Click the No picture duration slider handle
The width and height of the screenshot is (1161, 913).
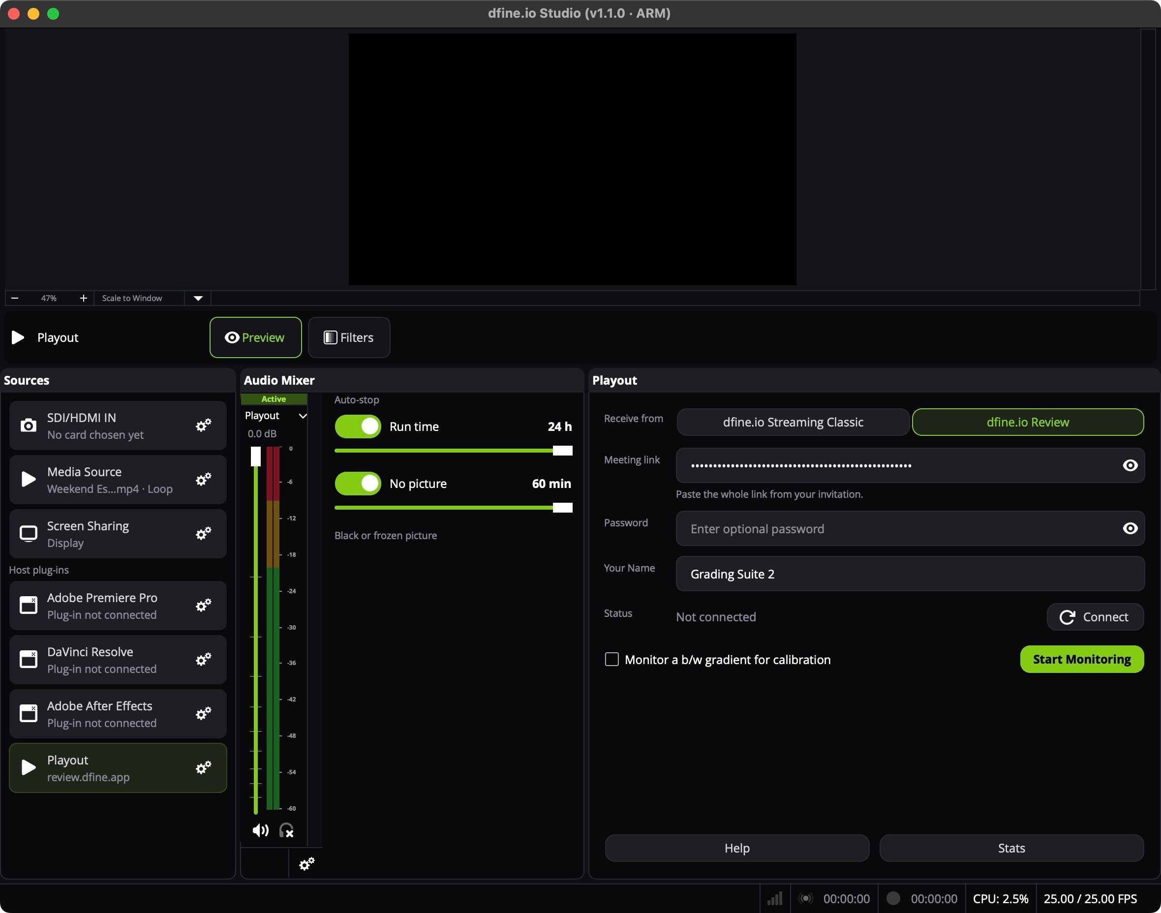[x=562, y=508]
